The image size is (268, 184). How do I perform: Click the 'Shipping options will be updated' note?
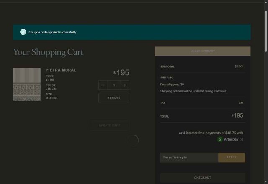point(193,91)
